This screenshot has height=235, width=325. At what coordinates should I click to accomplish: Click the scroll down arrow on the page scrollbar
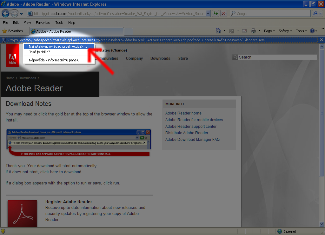(322, 224)
